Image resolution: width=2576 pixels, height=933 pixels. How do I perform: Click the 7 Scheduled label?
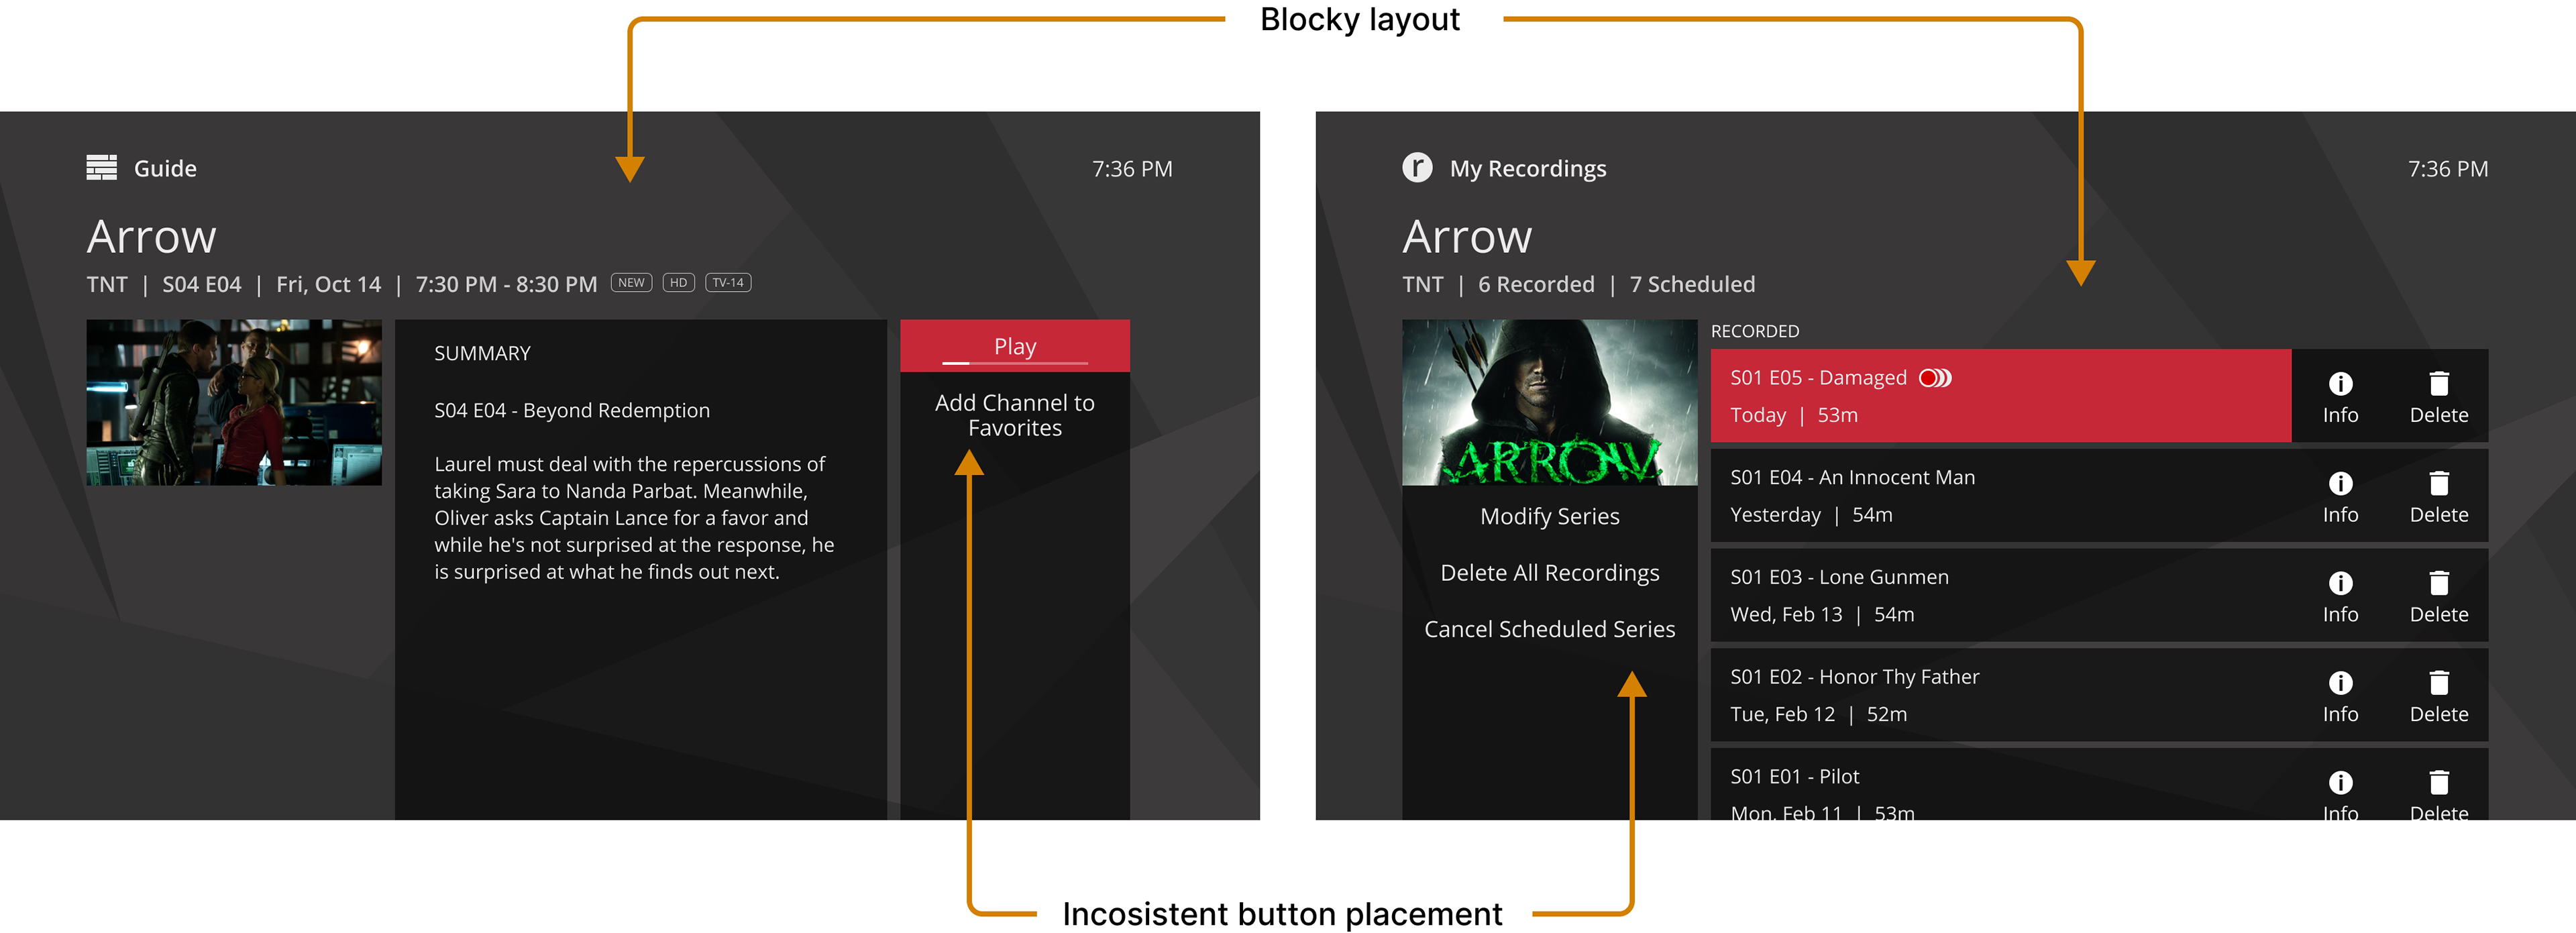pos(1692,284)
